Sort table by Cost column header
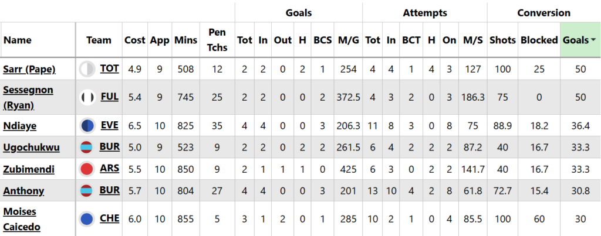This screenshot has height=236, width=601. (x=135, y=40)
